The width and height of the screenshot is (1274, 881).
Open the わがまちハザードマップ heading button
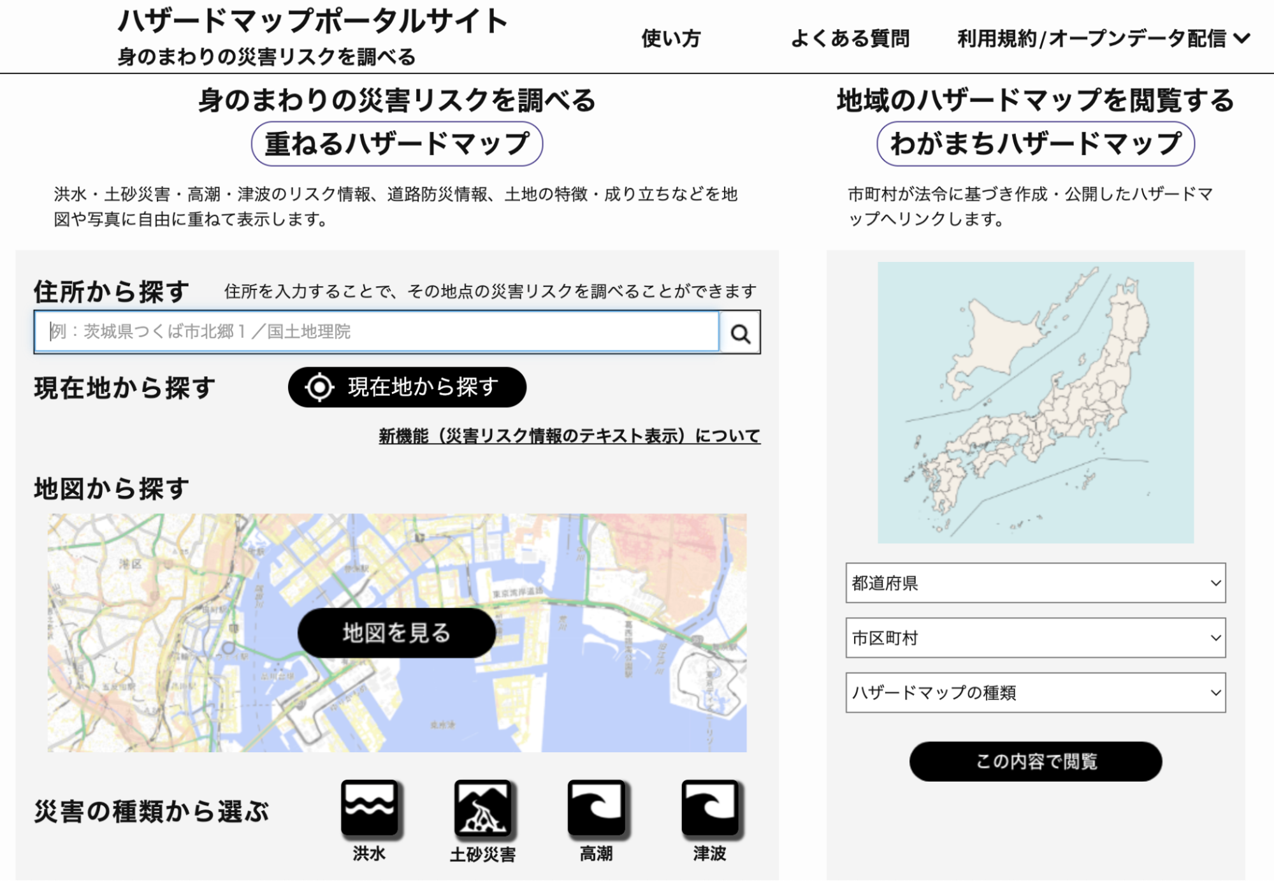(x=1035, y=144)
